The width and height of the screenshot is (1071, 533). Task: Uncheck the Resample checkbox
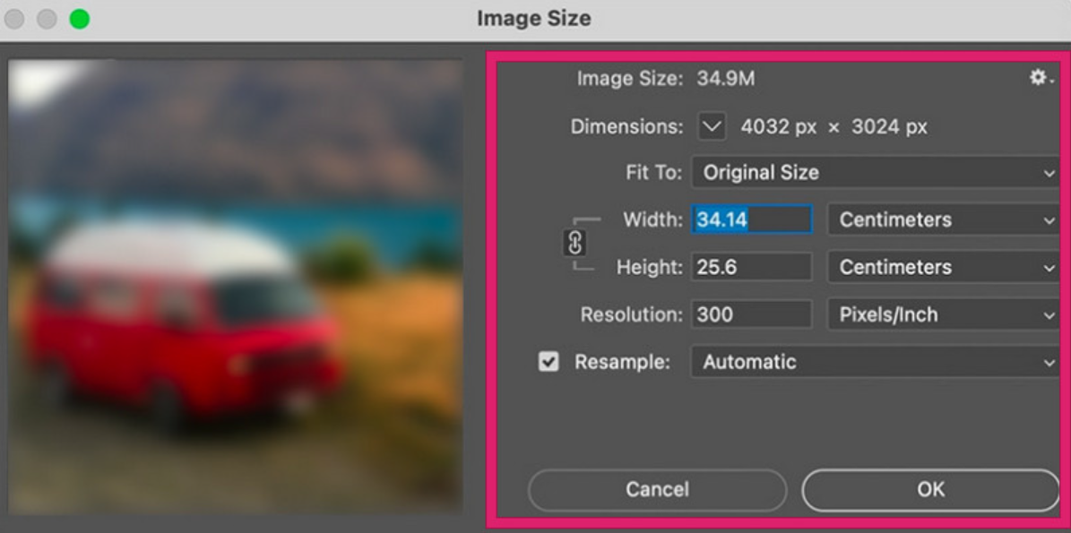(x=548, y=362)
